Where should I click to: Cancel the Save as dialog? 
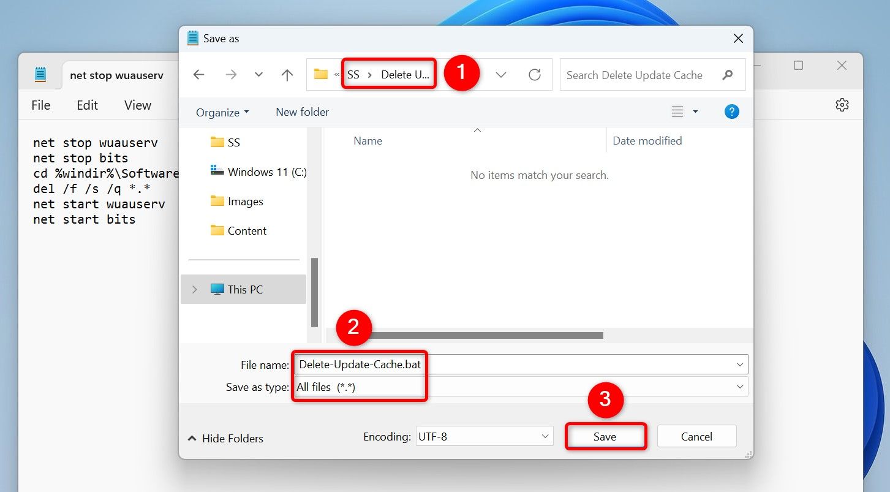point(696,436)
